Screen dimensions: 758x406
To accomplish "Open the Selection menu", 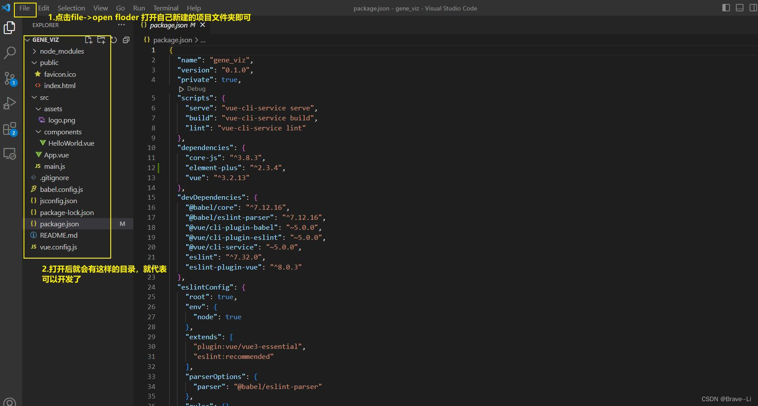I will click(71, 8).
